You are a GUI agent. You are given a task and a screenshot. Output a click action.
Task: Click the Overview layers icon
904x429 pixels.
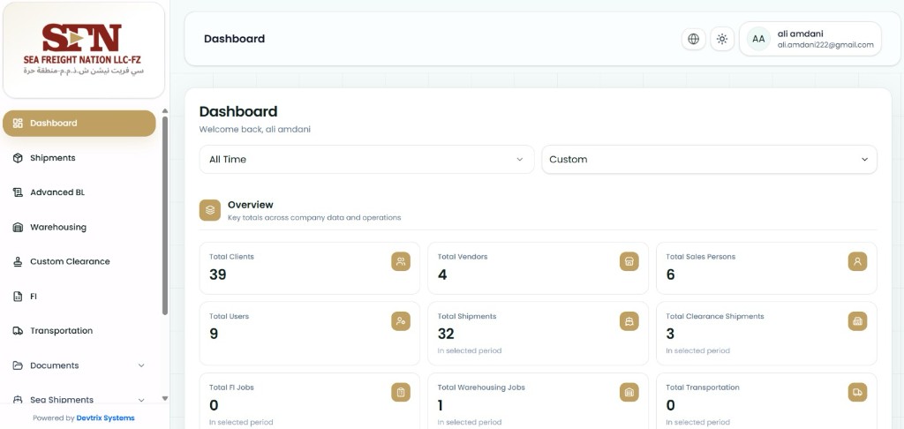tap(210, 210)
